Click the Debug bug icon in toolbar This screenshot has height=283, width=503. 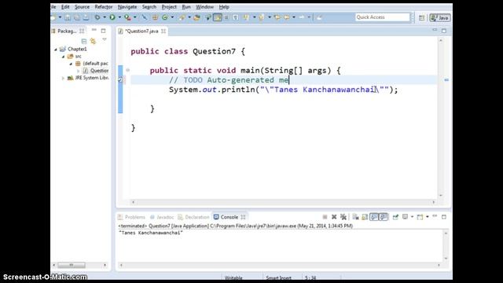[97, 17]
